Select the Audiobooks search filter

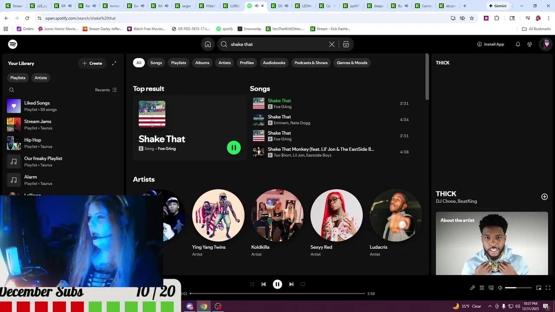coord(274,63)
